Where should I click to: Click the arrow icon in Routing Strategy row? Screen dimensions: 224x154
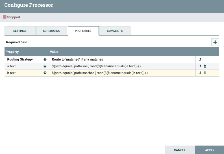pos(200,60)
